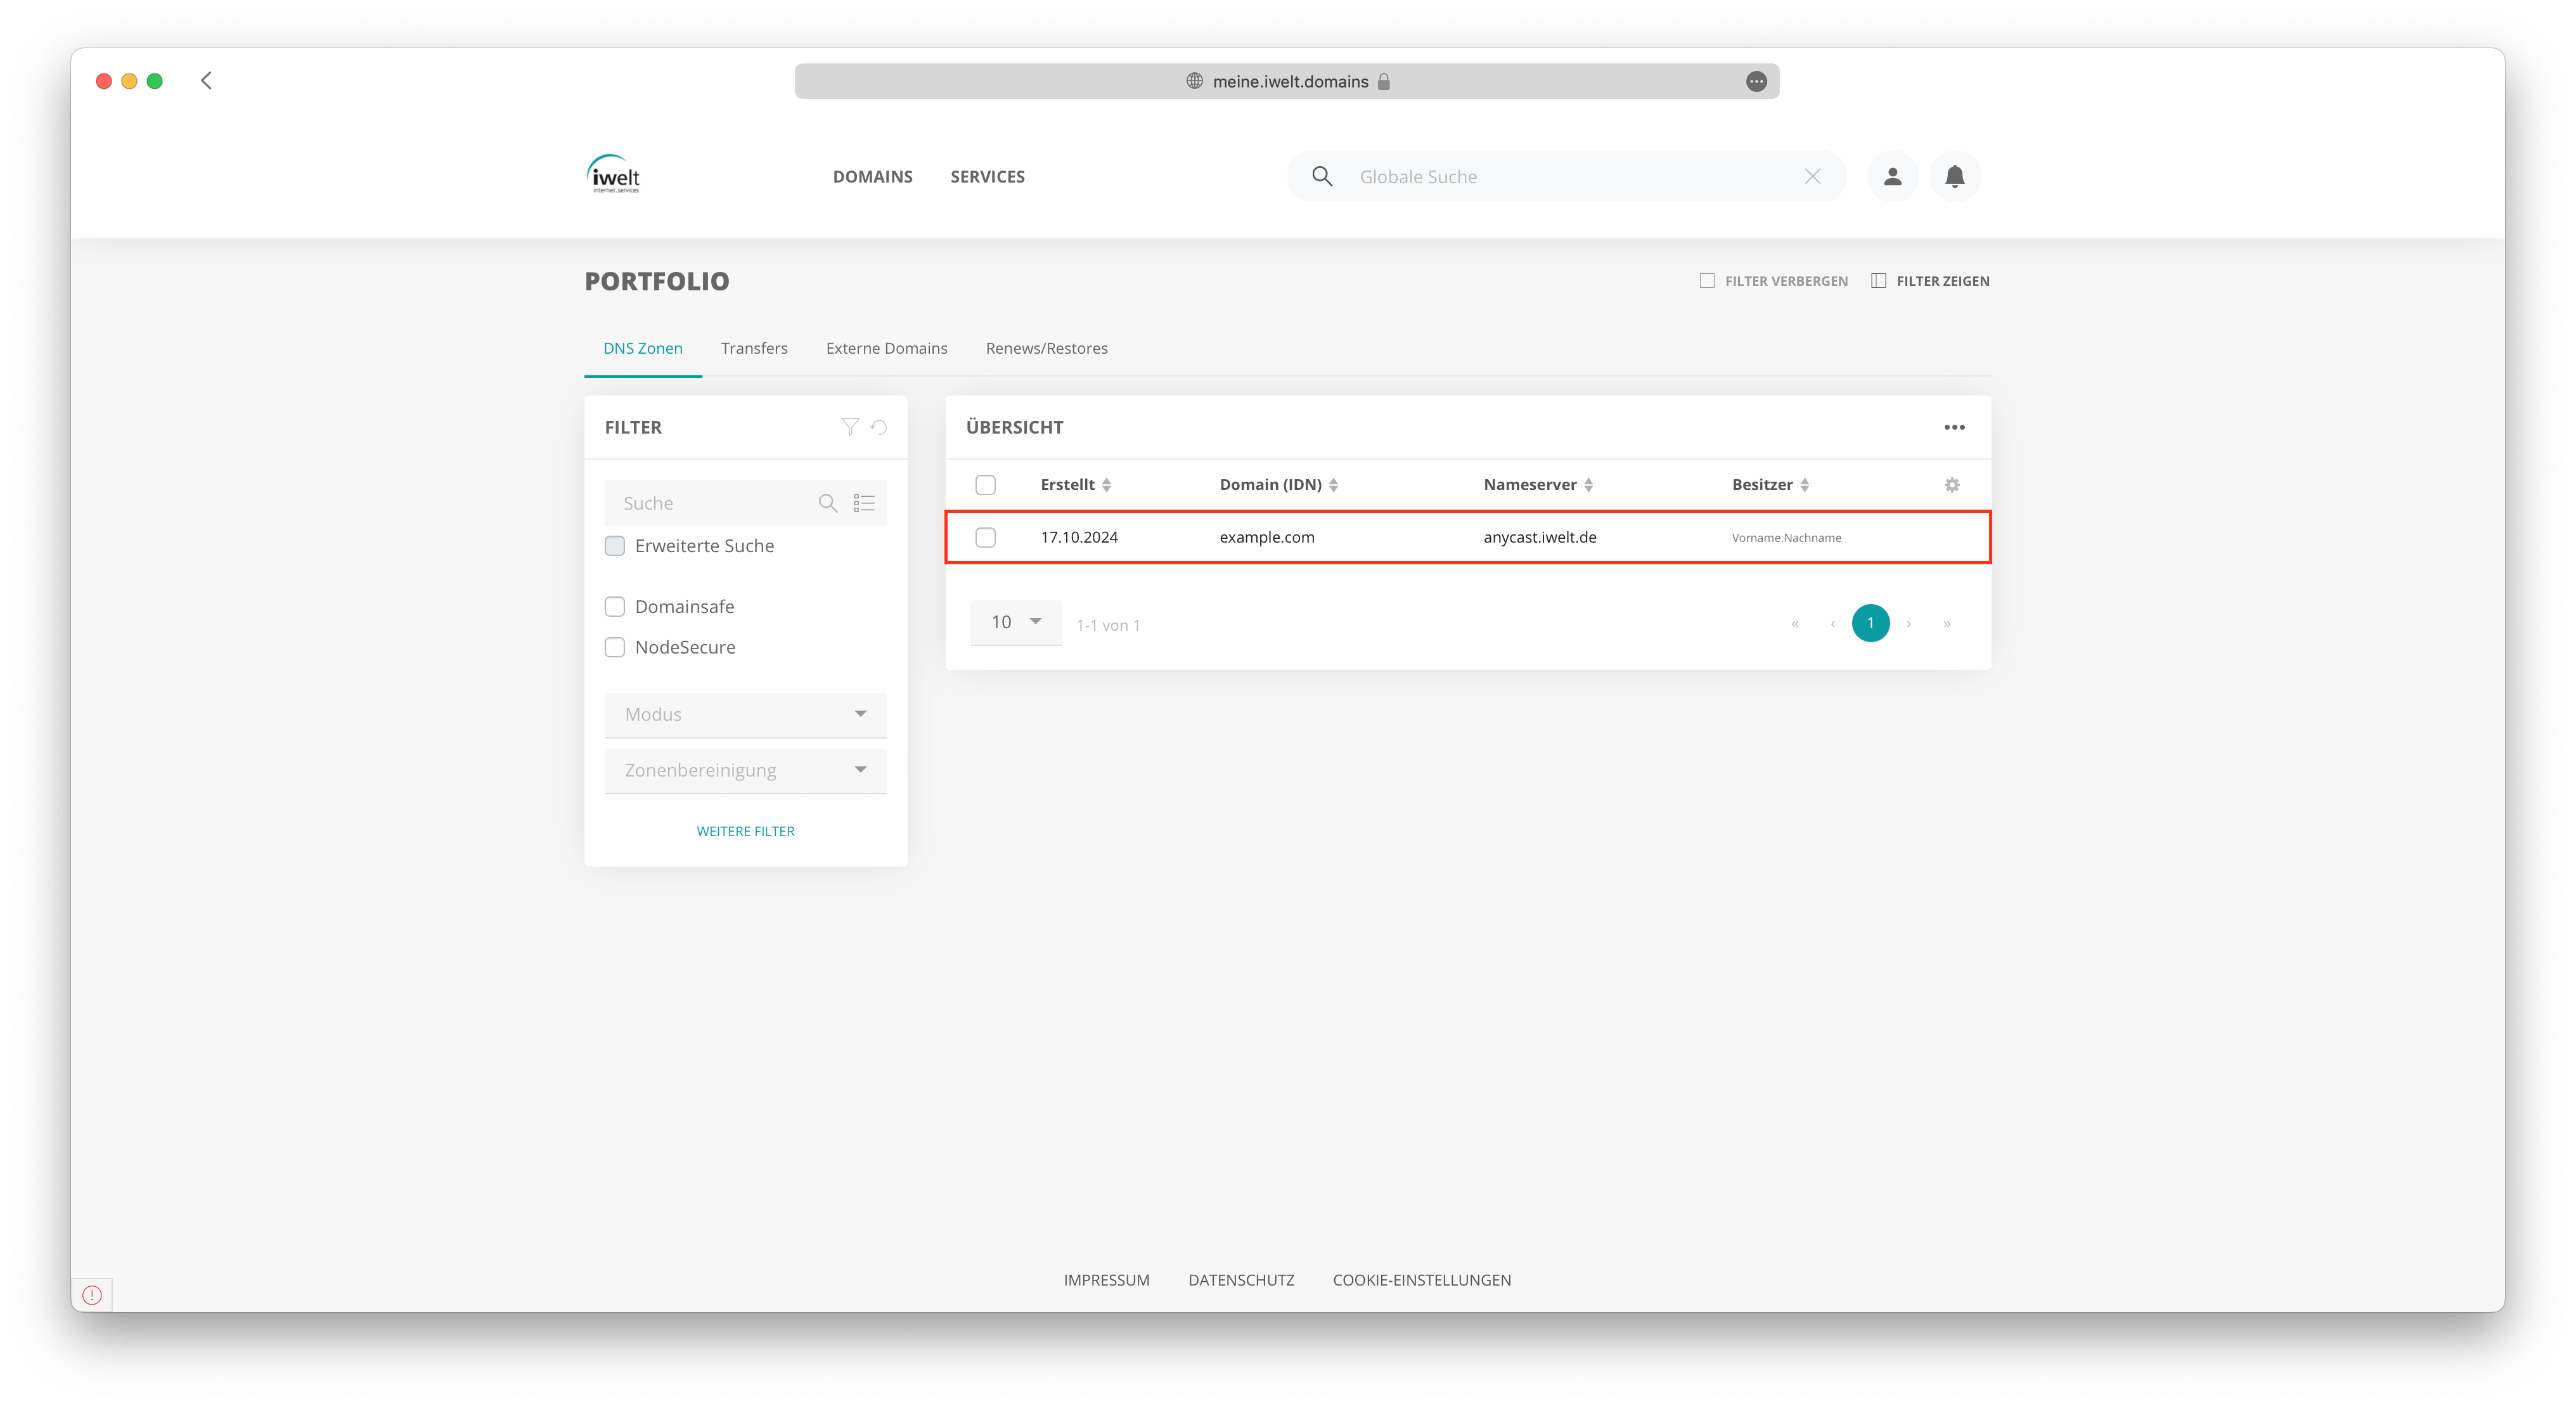2576x1406 pixels.
Task: Click the magnifier in the Suche filter field
Action: pos(828,503)
